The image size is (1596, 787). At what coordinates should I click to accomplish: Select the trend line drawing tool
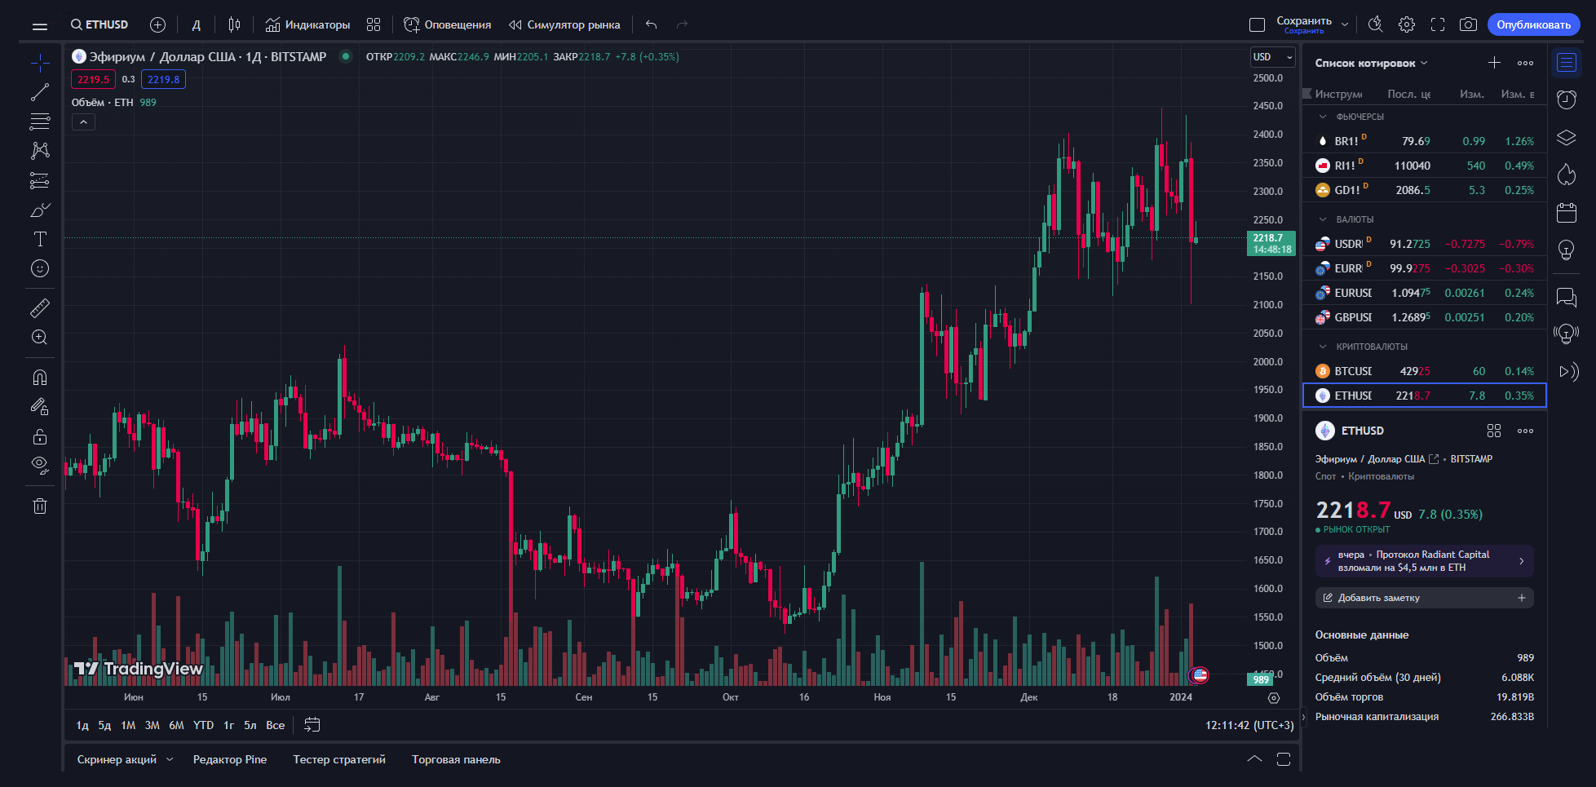pos(39,93)
